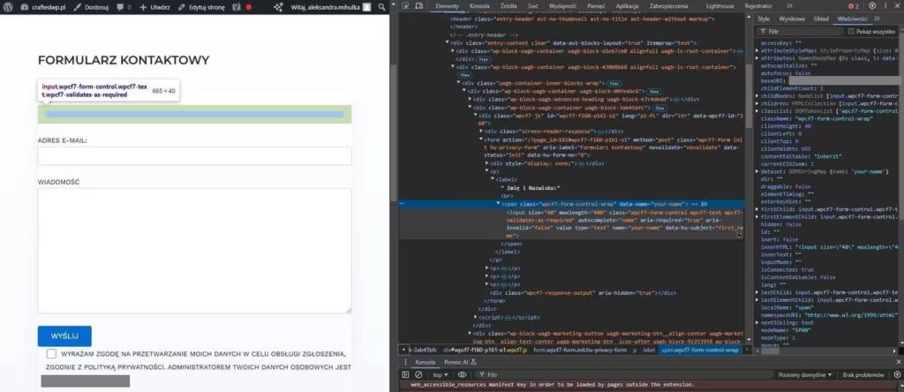Collapse the span wpcf7-form-control-wrap node
904x392 pixels.
498,204
